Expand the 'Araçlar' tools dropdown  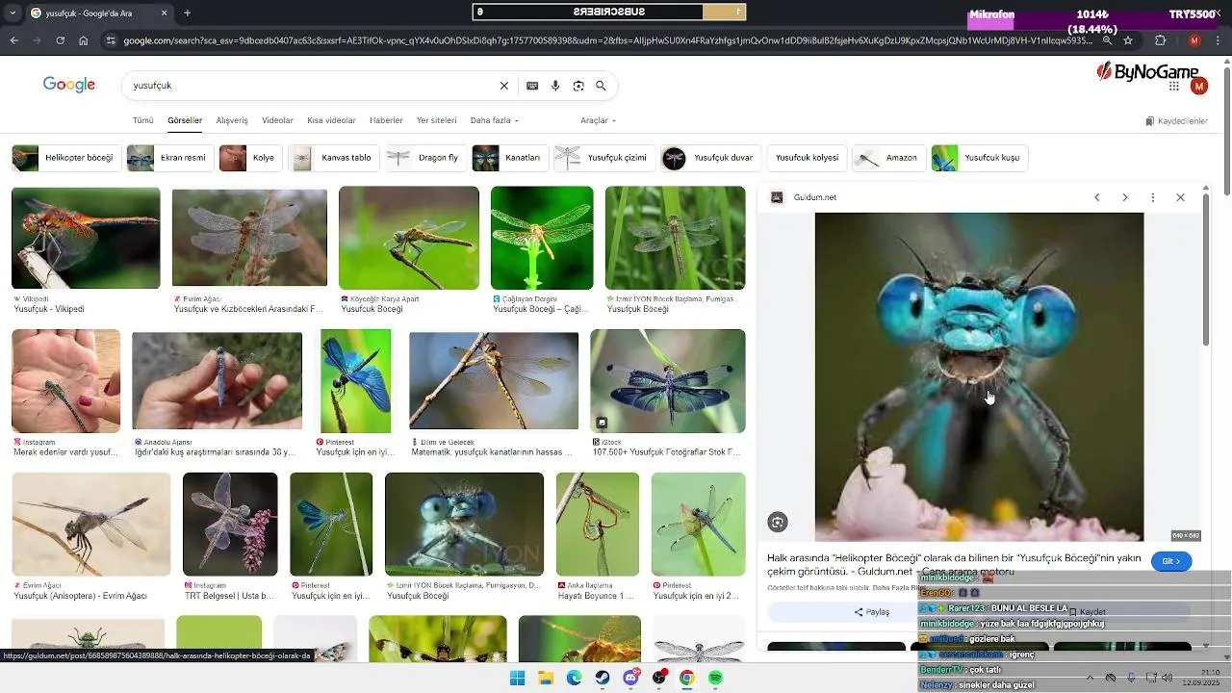tap(598, 120)
